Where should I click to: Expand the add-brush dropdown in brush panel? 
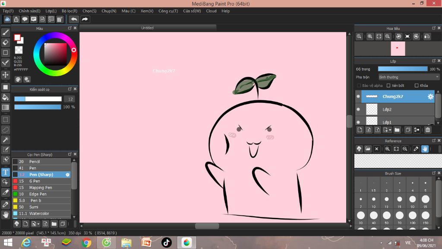(x=38, y=224)
